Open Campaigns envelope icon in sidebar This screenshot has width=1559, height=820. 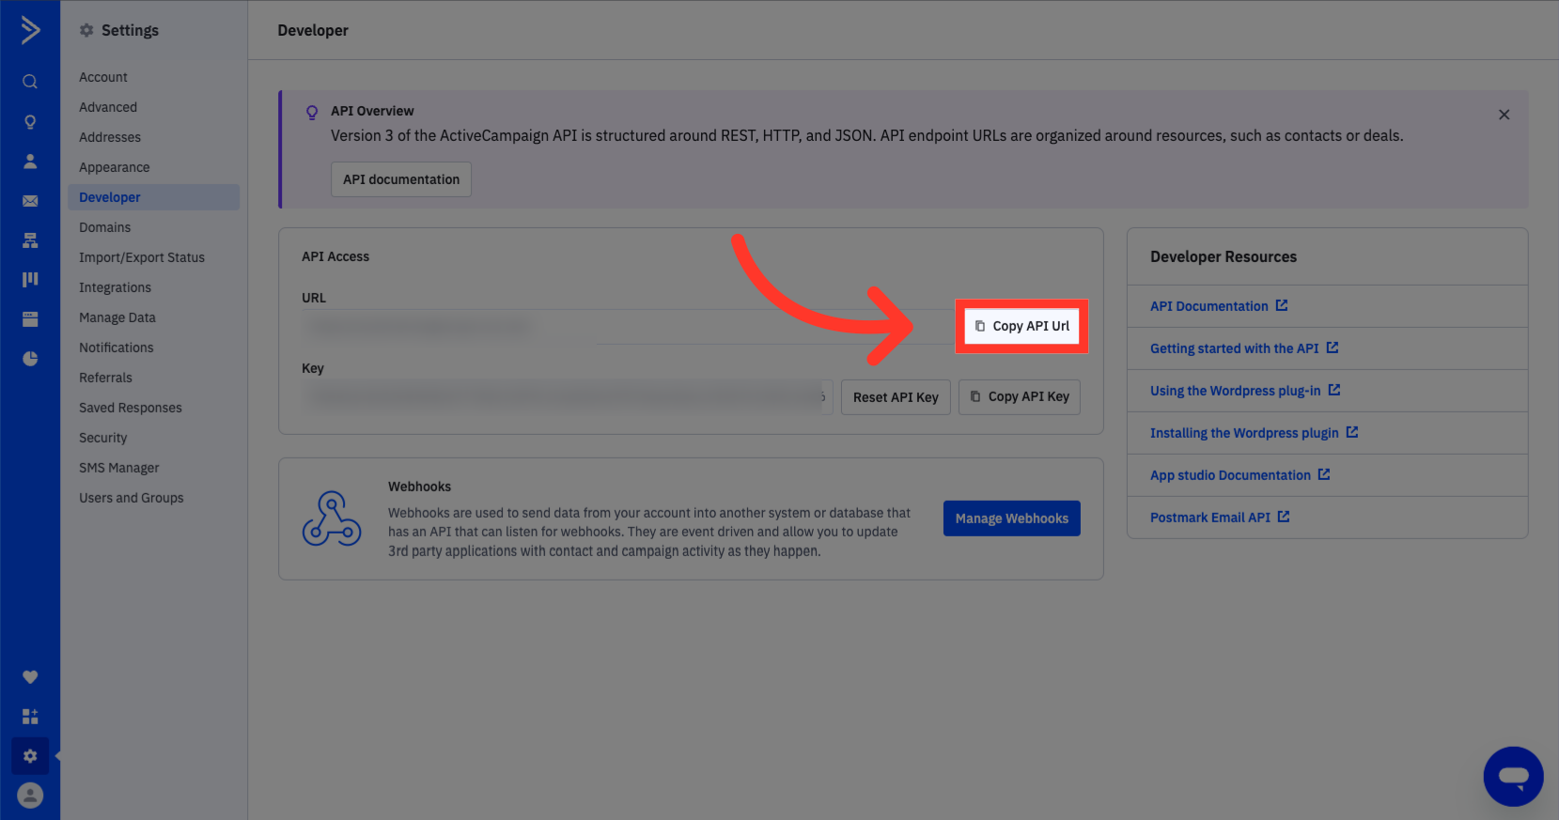point(30,201)
